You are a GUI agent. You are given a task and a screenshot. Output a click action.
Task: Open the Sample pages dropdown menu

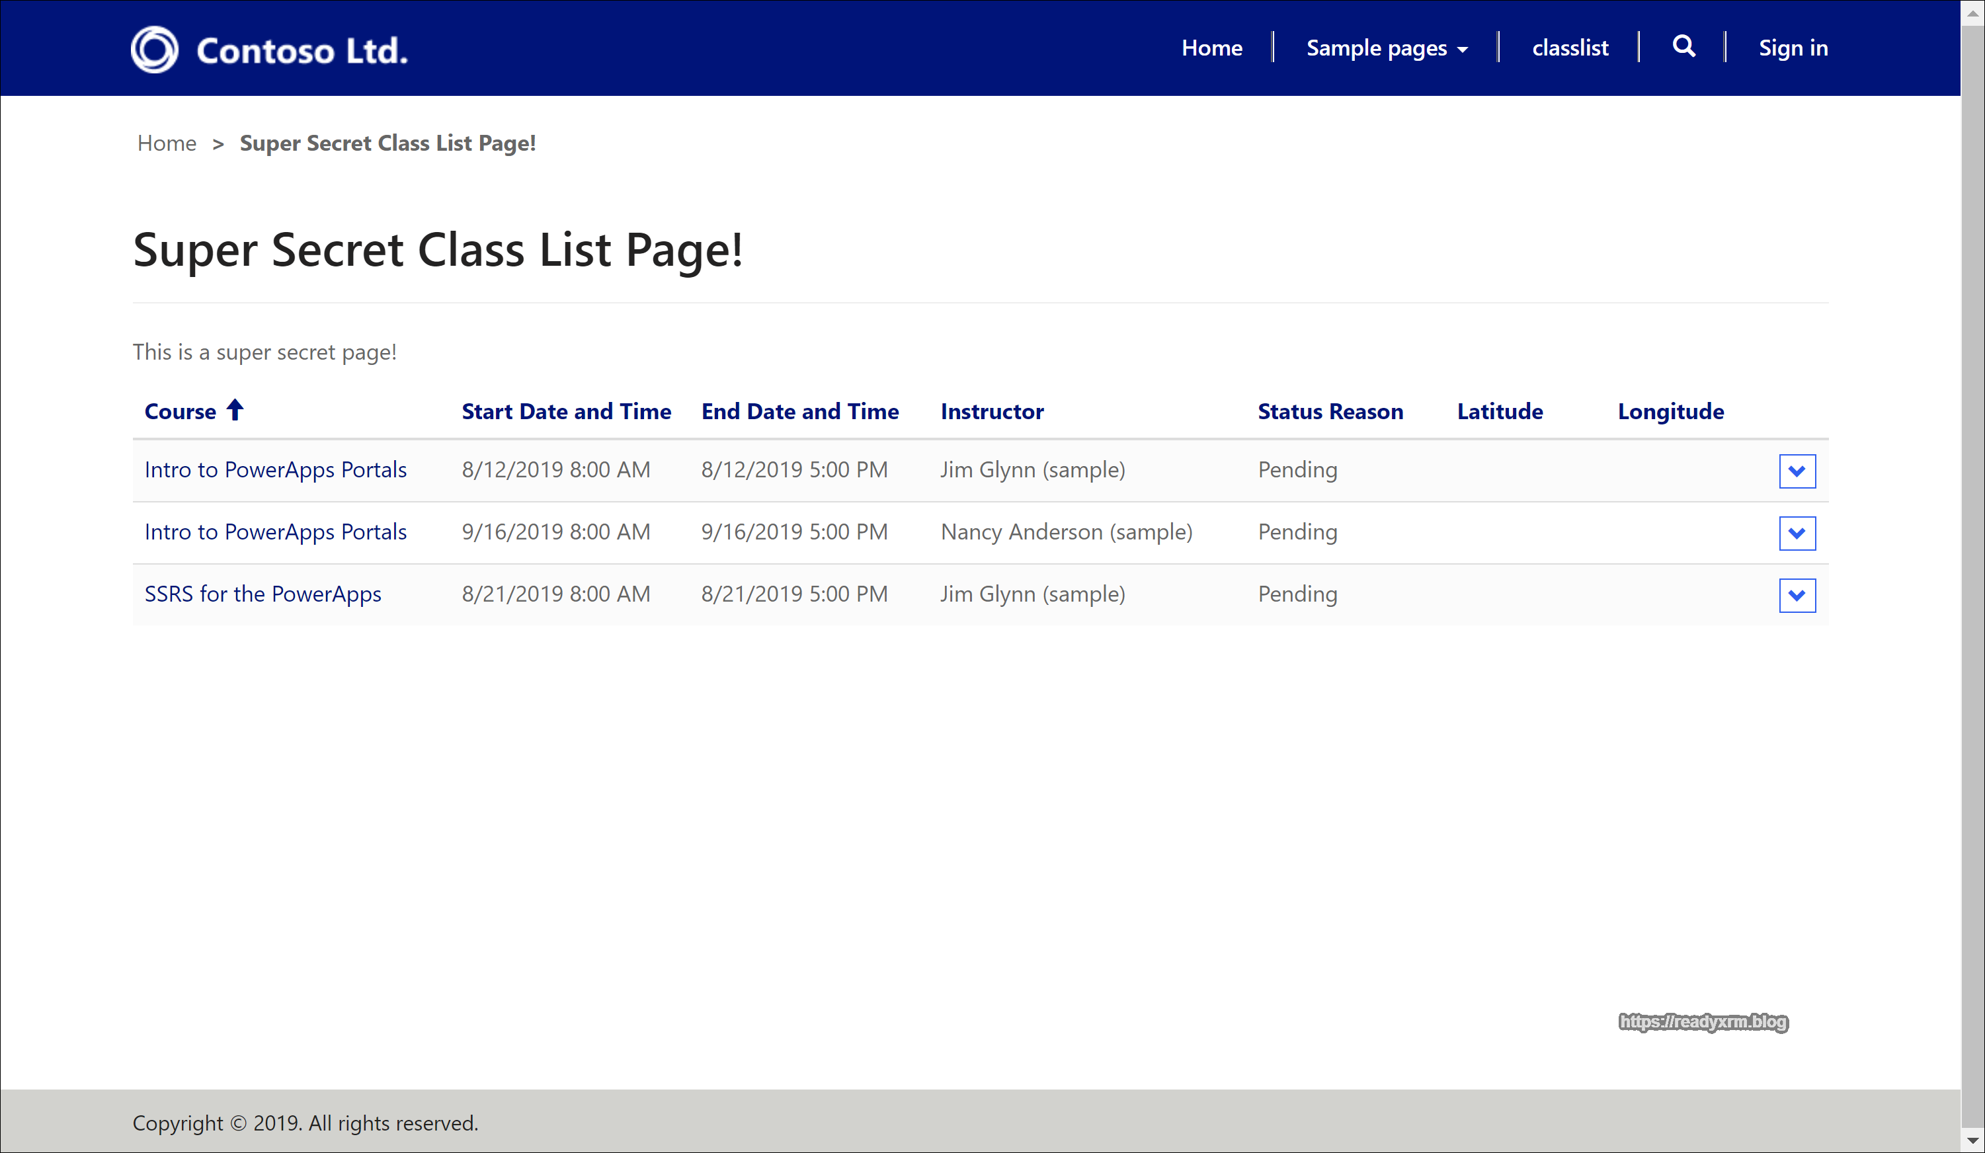1387,48
